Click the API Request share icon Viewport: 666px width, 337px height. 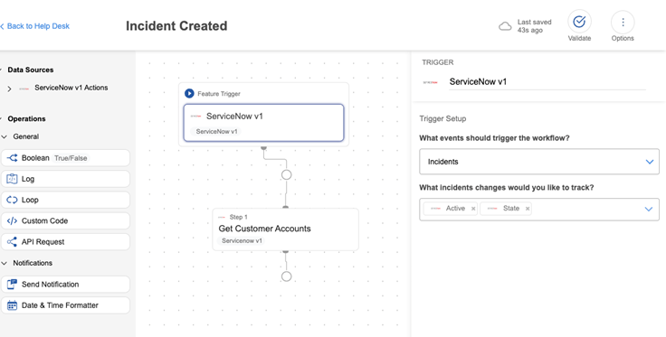pos(12,241)
